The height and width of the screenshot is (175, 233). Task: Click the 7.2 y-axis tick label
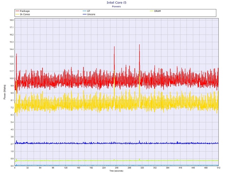(x=11, y=107)
